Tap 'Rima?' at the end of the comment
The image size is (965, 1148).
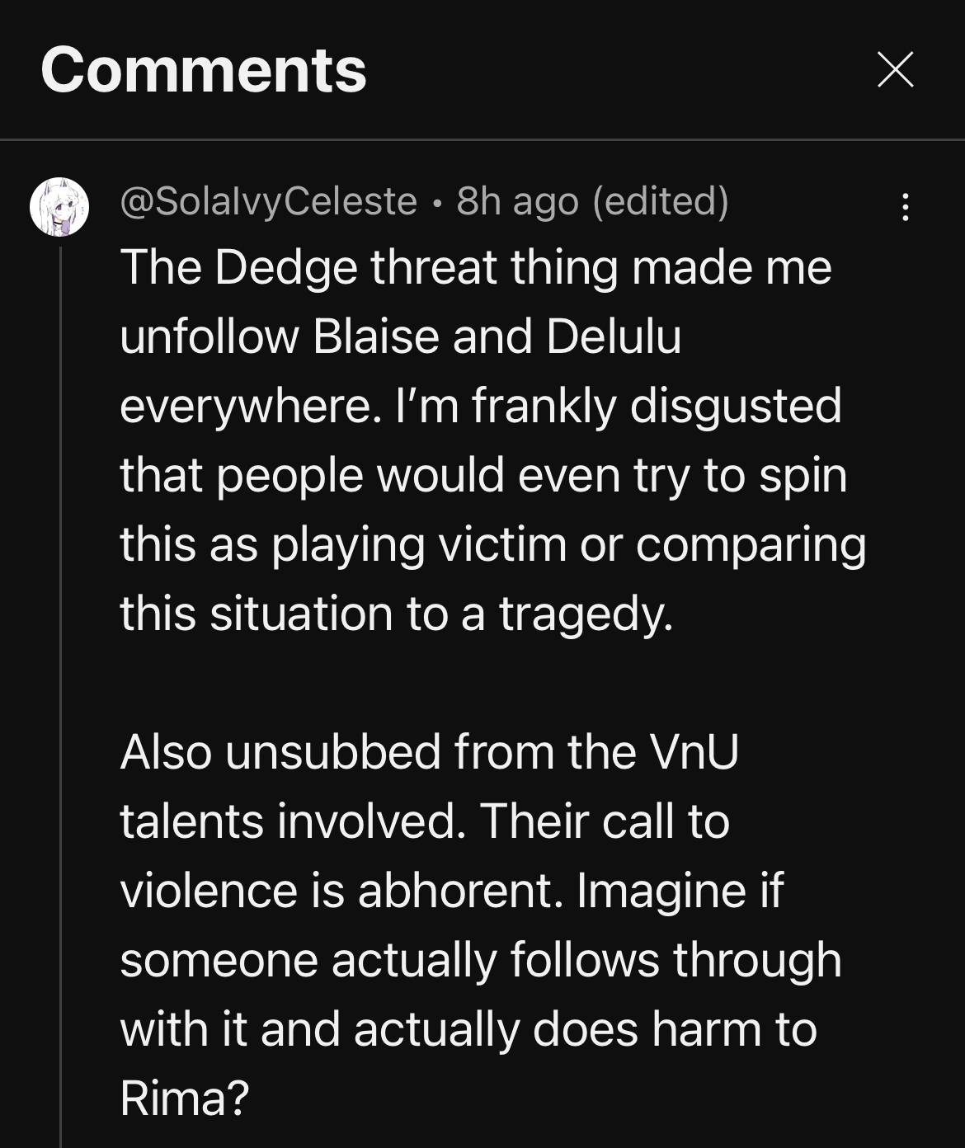(x=184, y=1099)
